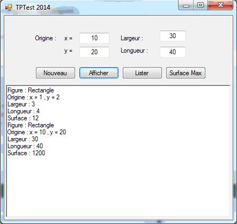
Task: Place cursor on Surface : 12 line
Action: click(23, 118)
